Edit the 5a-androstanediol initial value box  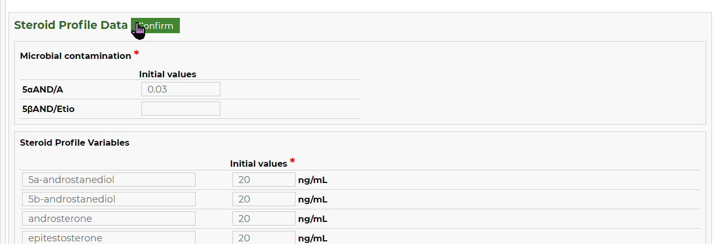click(264, 180)
